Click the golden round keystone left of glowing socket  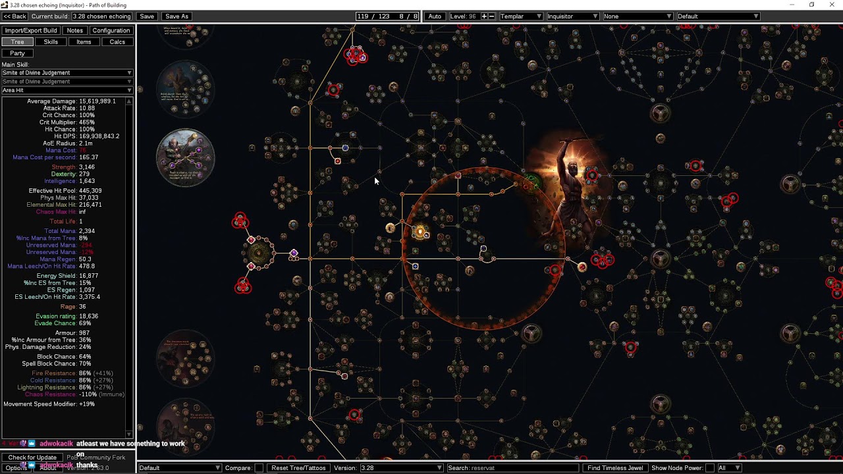click(x=391, y=228)
